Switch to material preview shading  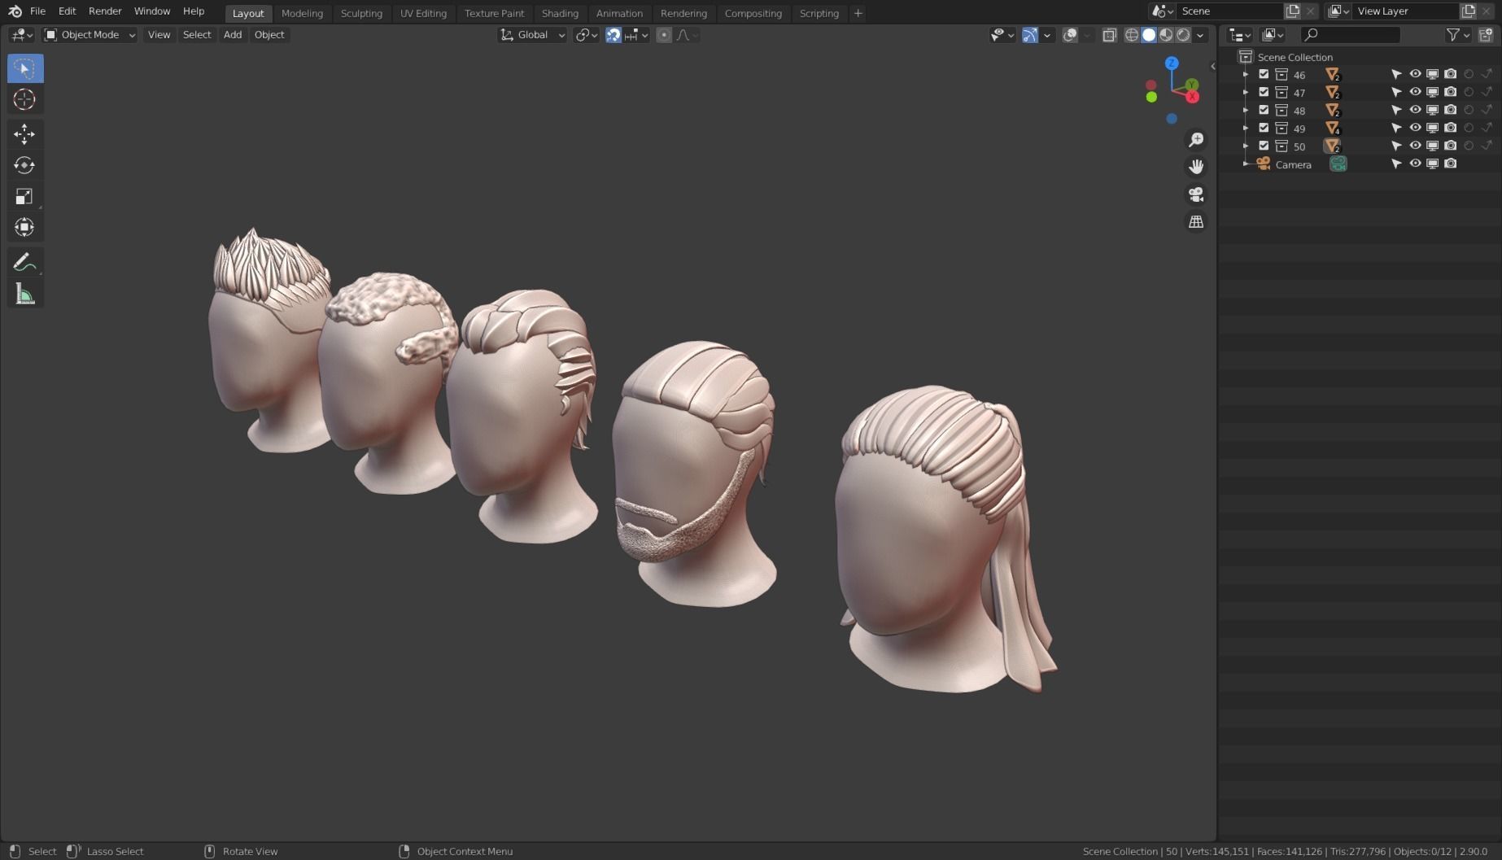1166,35
